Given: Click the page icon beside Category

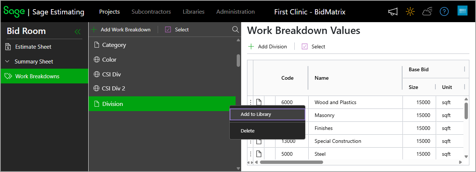Looking at the screenshot, I should (x=97, y=45).
